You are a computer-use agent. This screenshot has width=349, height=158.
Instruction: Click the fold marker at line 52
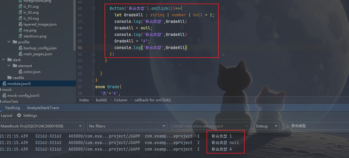coord(94,54)
